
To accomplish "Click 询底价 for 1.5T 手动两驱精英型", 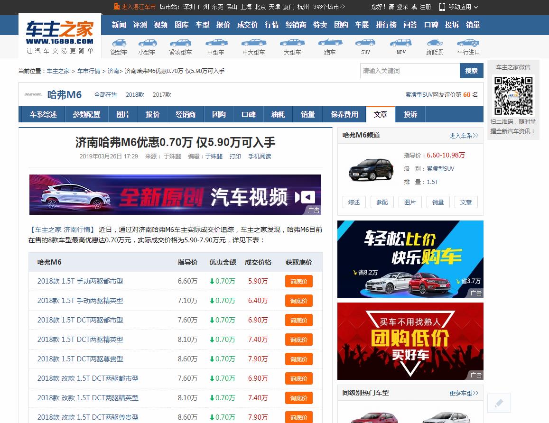I will (298, 301).
